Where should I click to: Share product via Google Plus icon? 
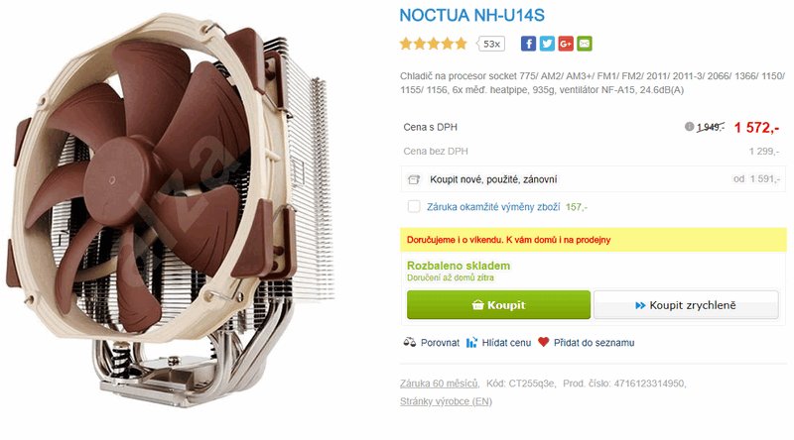(566, 44)
